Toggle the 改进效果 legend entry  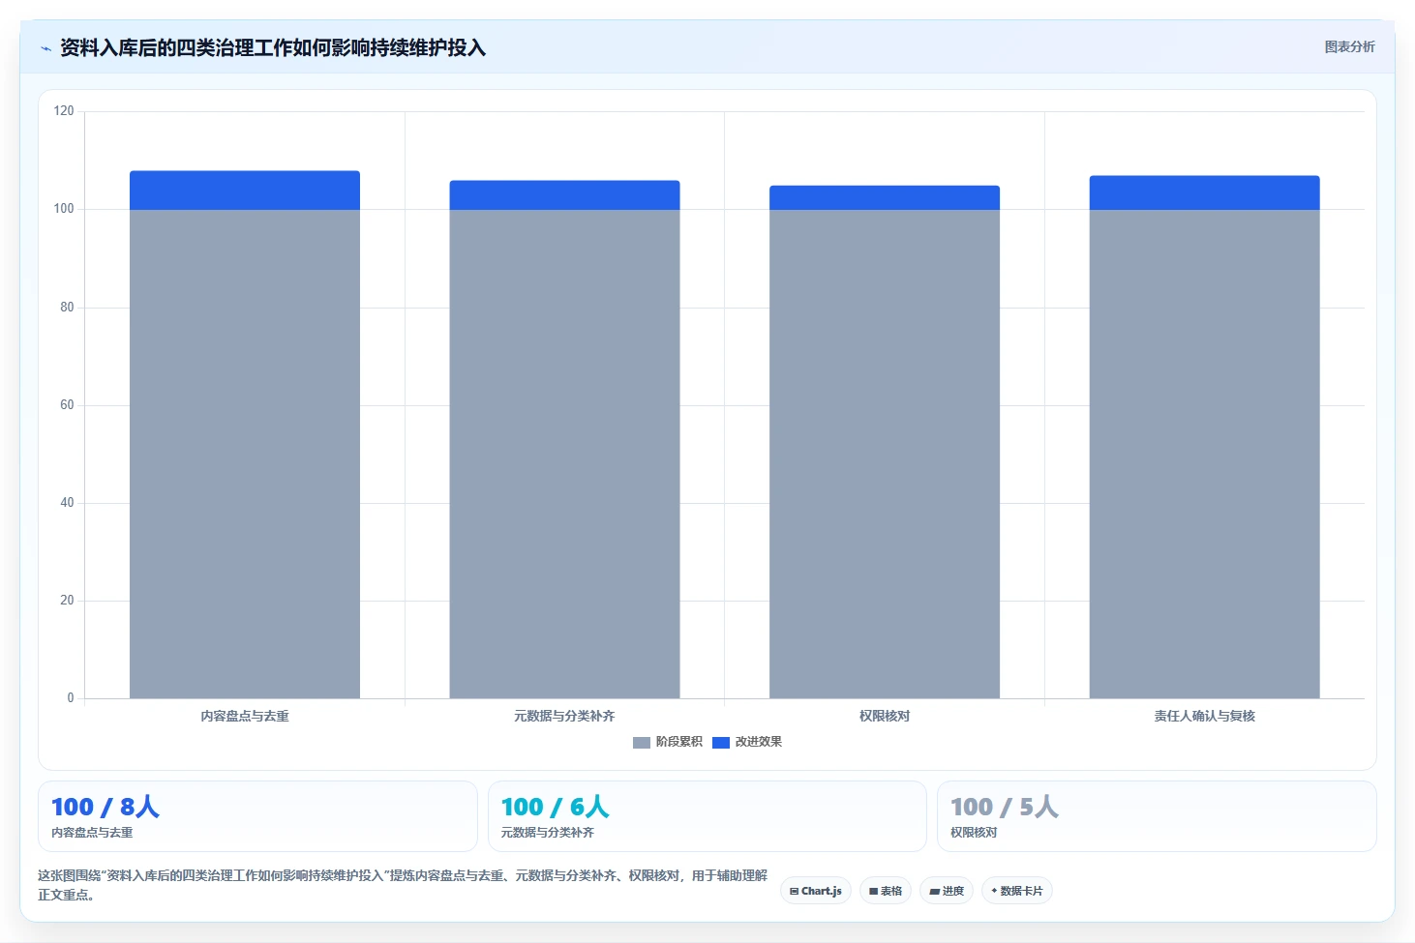[x=747, y=742]
